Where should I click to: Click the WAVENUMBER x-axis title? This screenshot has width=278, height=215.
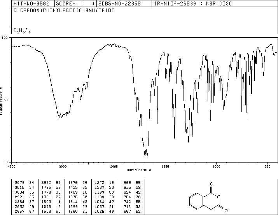point(139,170)
